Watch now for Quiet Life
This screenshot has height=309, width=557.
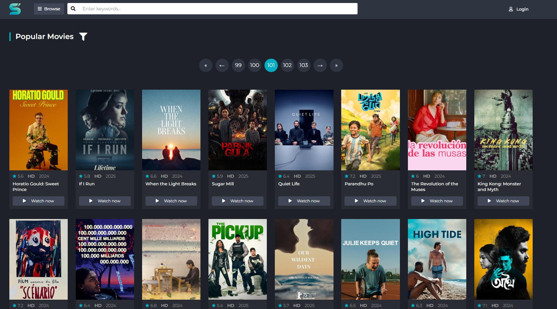[304, 201]
